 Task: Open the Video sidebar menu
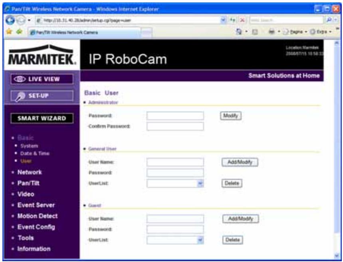(x=26, y=194)
